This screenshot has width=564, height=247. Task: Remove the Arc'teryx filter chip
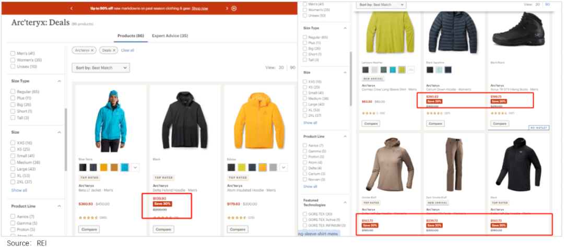(x=92, y=50)
